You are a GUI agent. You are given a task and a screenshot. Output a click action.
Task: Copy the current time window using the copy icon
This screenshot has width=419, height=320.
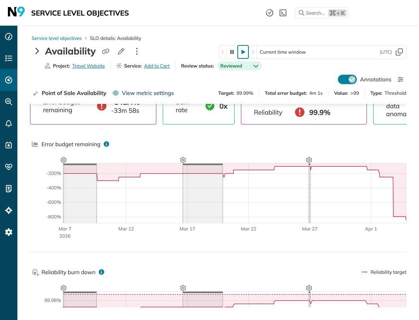click(399, 52)
